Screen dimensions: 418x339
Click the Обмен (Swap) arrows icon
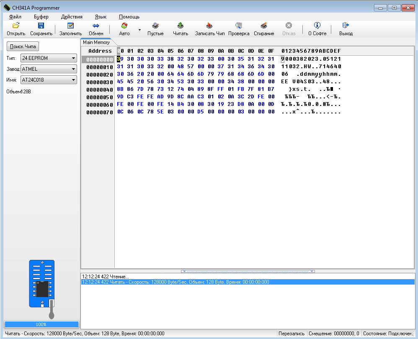coord(96,26)
